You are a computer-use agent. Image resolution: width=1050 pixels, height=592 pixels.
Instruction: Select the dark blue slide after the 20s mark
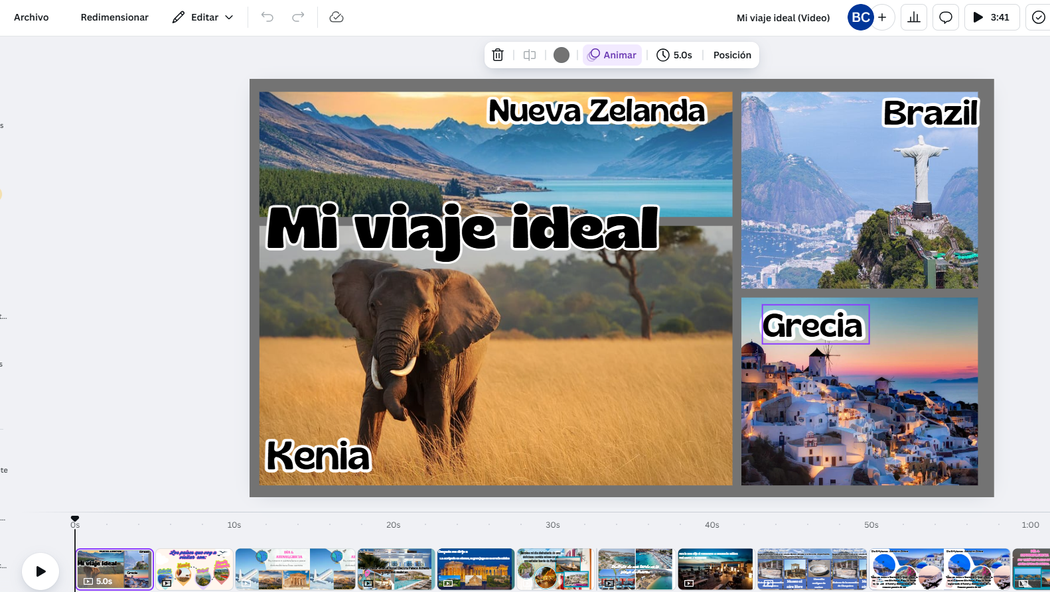(x=476, y=569)
